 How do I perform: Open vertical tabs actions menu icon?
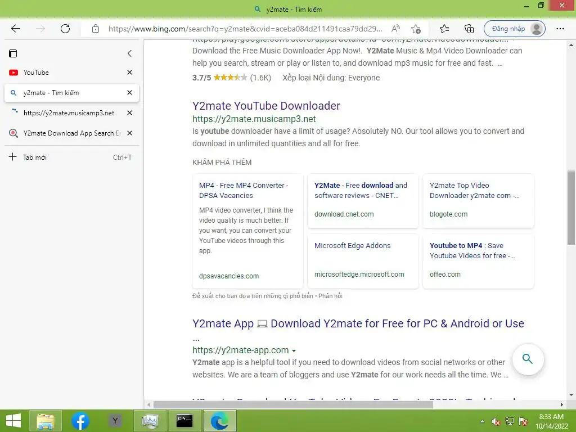coord(13,53)
